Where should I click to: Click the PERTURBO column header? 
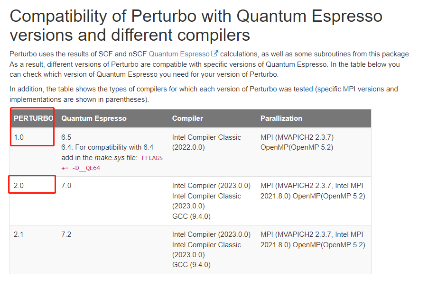coord(34,118)
